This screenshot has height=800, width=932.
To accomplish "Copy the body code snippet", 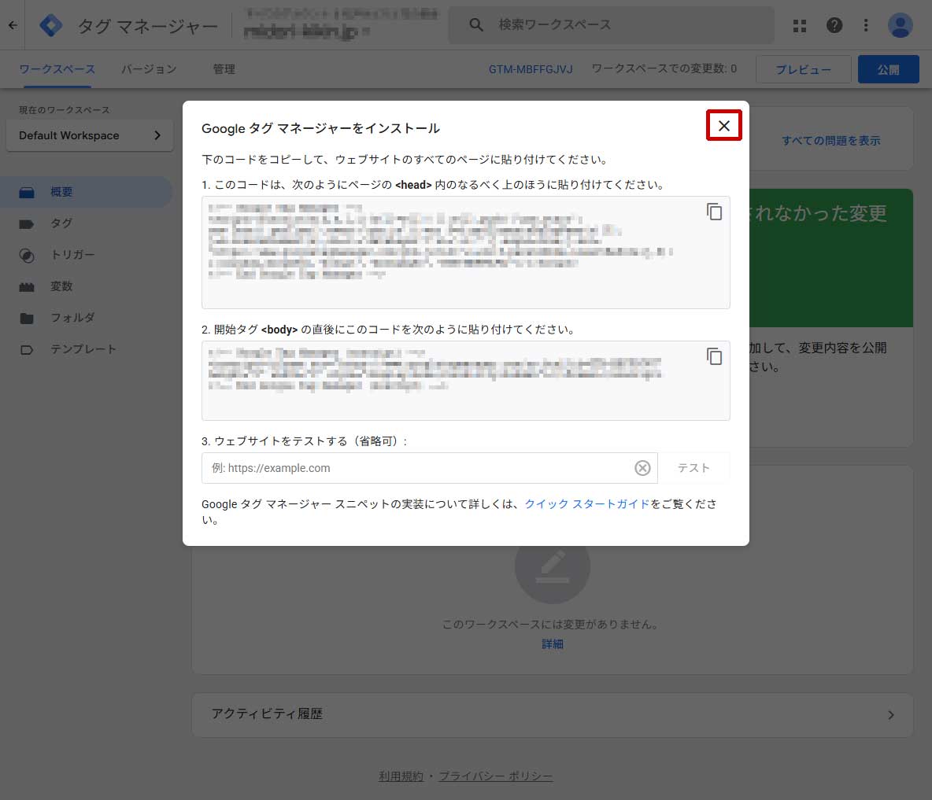I will [715, 356].
